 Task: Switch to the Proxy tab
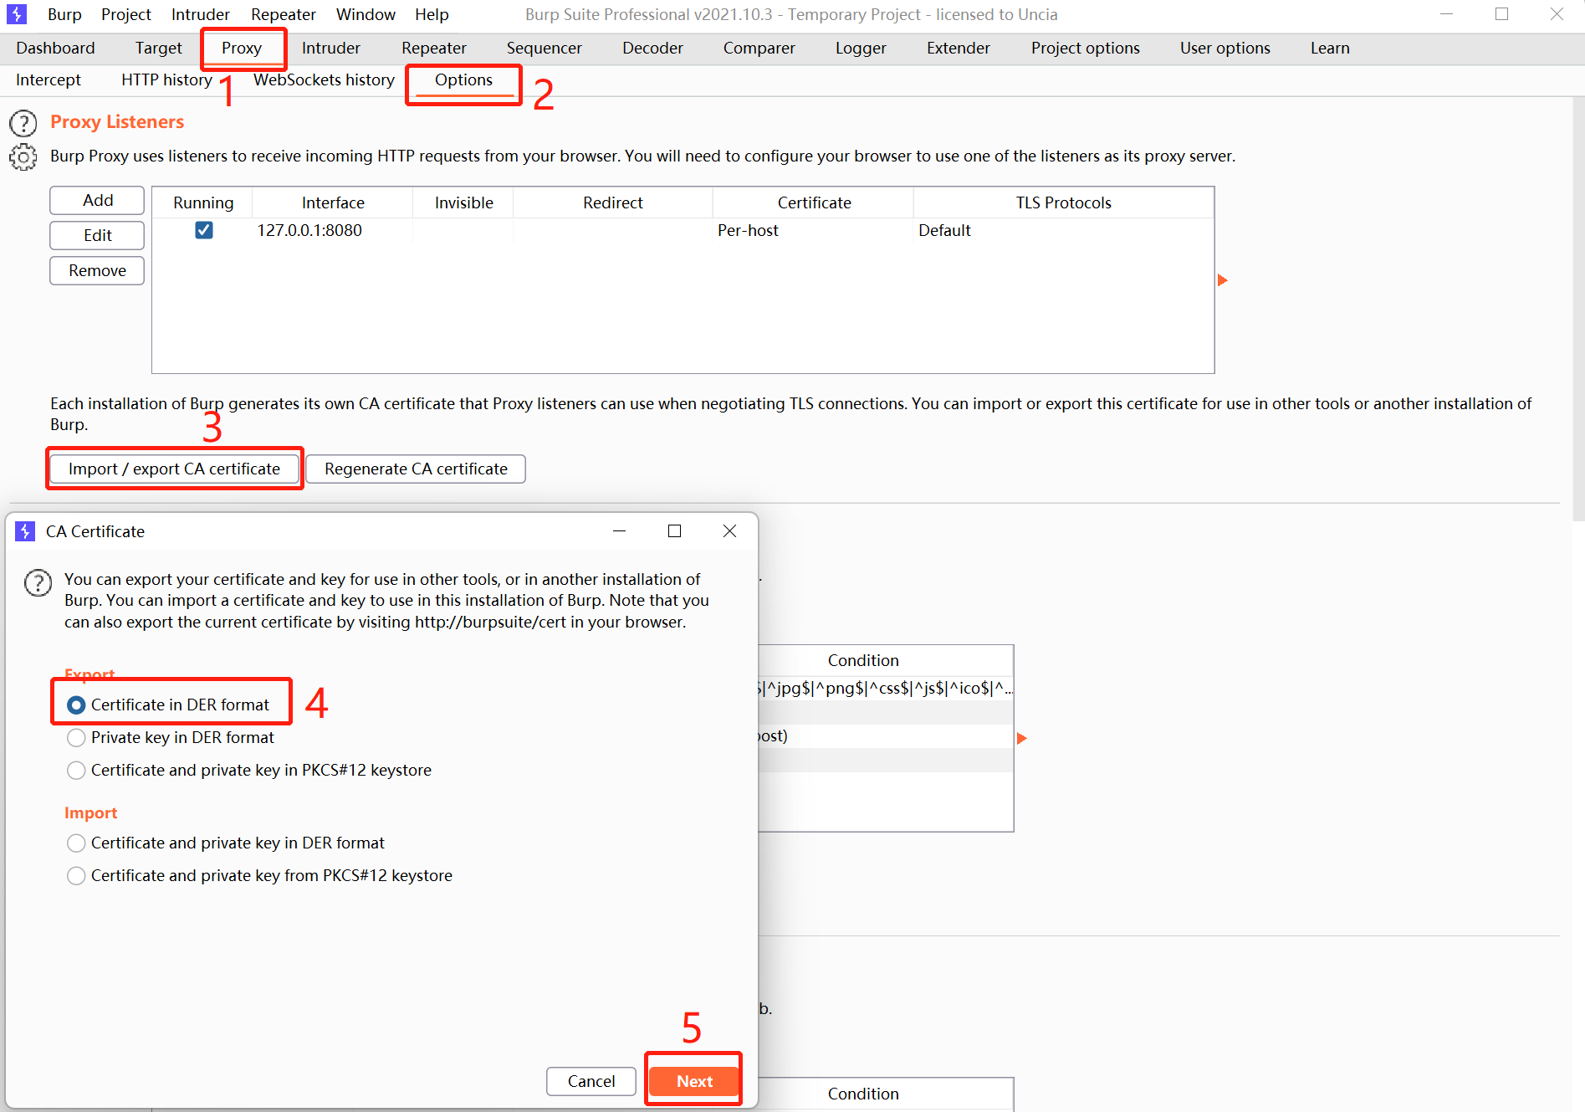tap(242, 48)
